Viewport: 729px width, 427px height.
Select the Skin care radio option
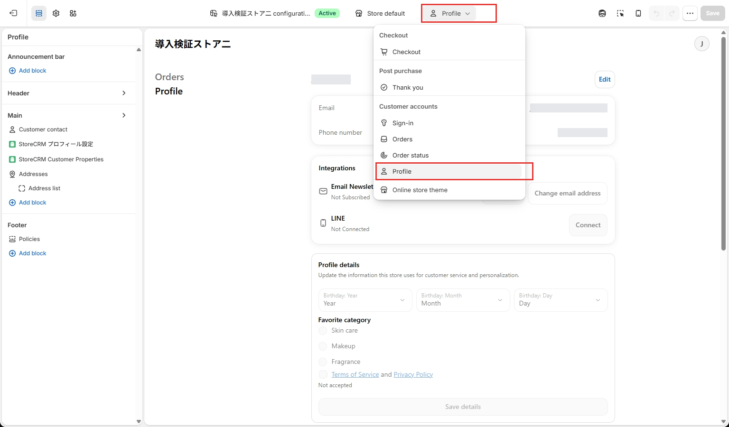323,331
